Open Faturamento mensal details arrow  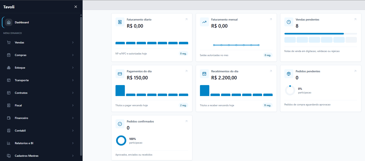271,19
